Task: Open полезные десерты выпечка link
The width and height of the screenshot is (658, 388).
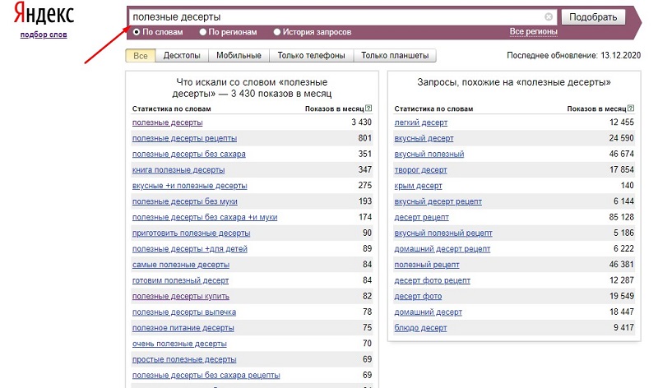Action: [x=184, y=312]
